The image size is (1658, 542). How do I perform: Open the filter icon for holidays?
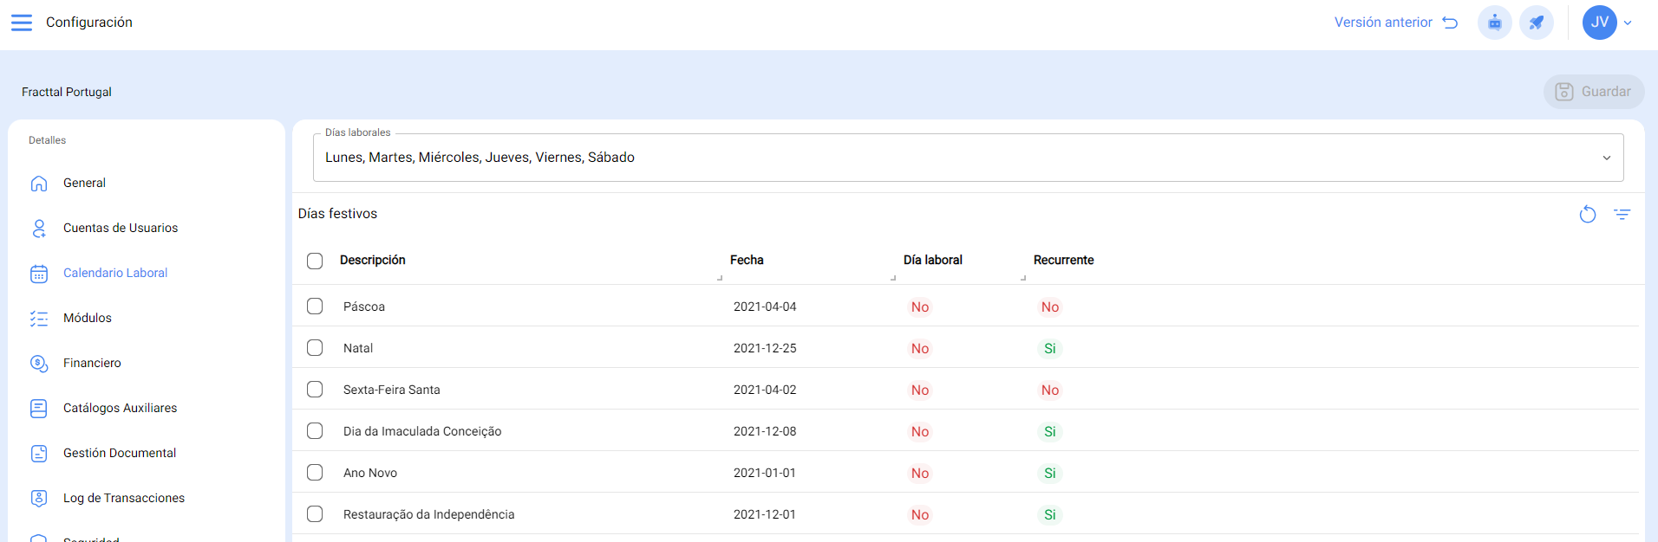[x=1622, y=215]
